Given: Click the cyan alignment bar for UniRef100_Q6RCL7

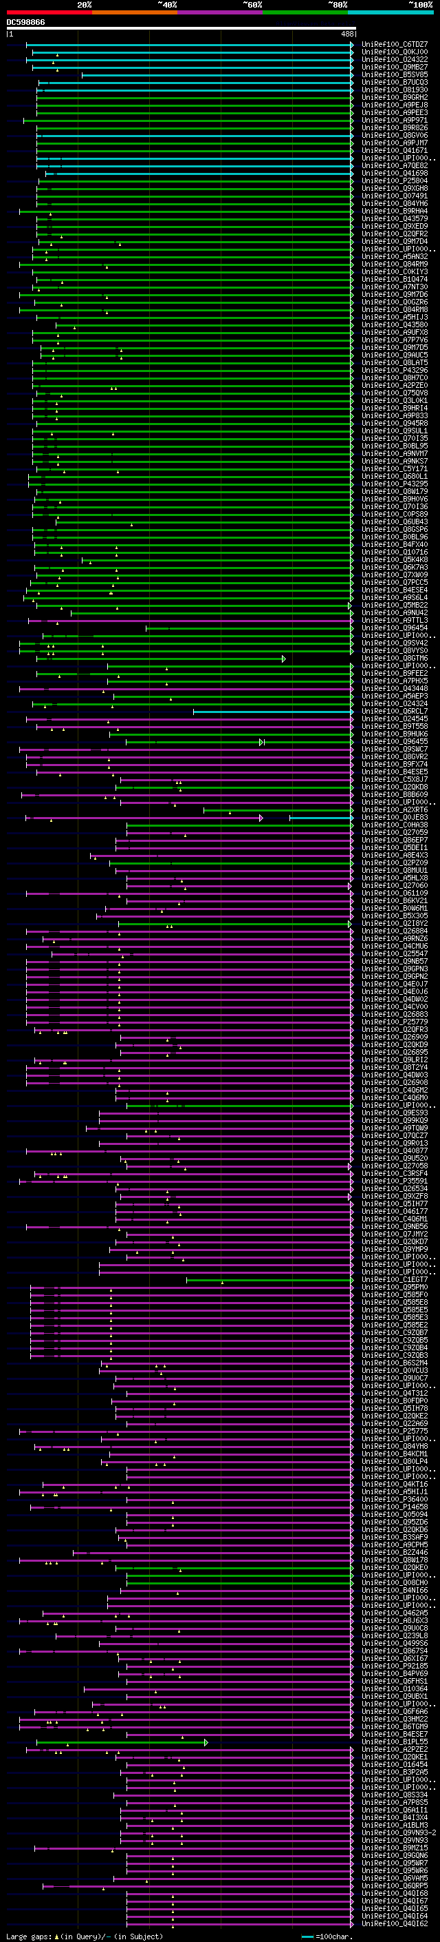Looking at the screenshot, I should 273,711.
